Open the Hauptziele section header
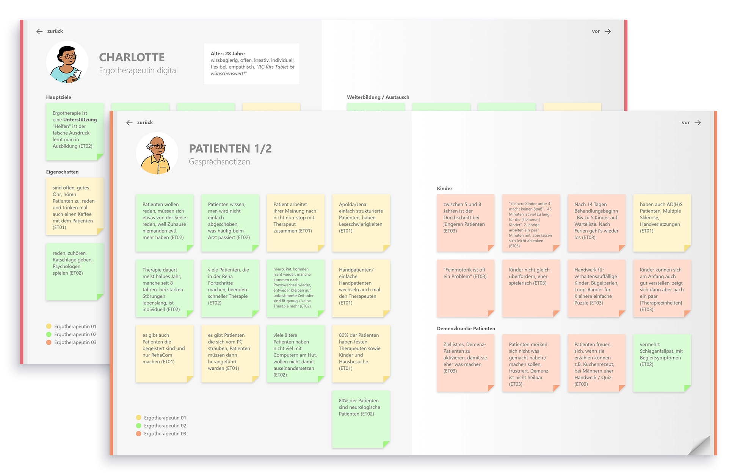The height and width of the screenshot is (475, 737). pyautogui.click(x=58, y=97)
